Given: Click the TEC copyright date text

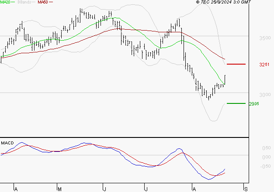Looking at the screenshot, I should pos(223,2).
